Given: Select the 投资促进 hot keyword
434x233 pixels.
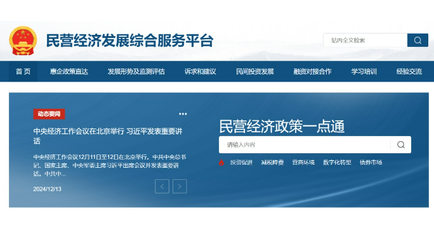Looking at the screenshot, I should click(241, 162).
